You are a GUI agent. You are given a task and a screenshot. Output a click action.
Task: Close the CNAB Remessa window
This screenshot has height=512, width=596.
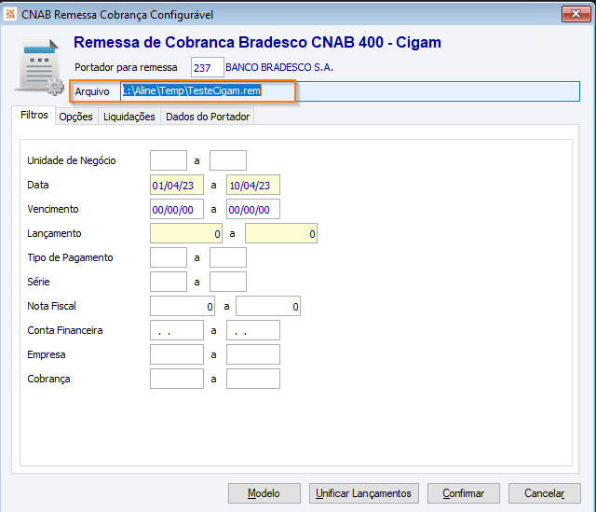point(574,13)
